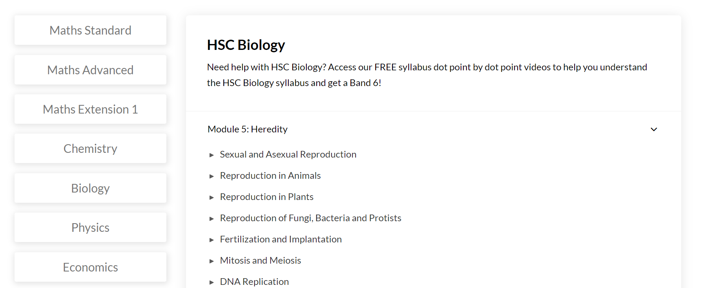Collapse the Module 5: Heredity chevron

(654, 129)
